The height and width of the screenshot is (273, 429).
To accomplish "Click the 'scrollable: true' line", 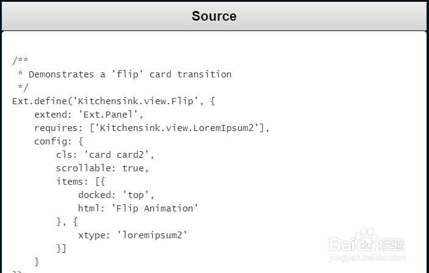I will pyautogui.click(x=102, y=168).
